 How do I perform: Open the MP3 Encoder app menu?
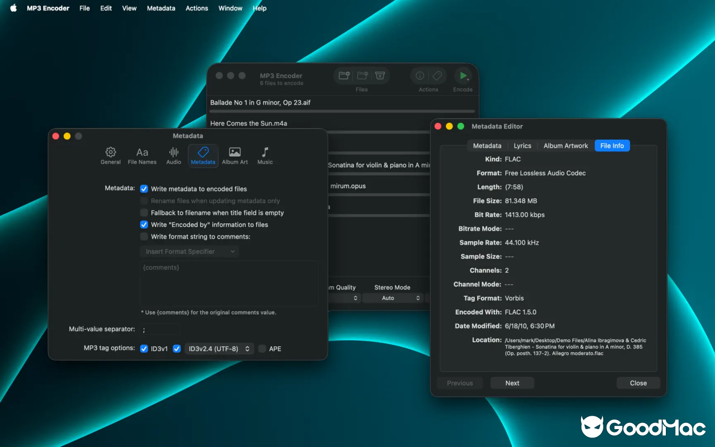pos(48,8)
